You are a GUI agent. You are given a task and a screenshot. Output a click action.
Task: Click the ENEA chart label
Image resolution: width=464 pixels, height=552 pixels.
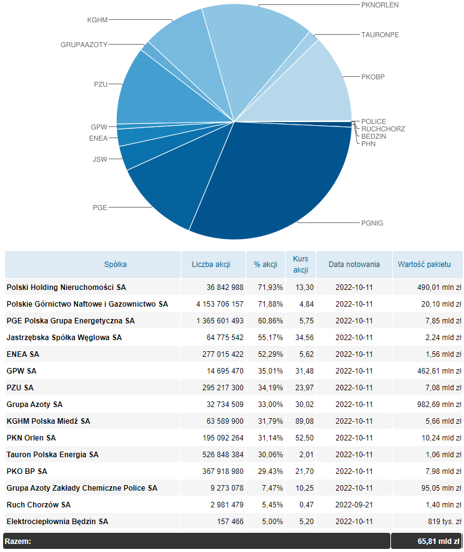coord(98,138)
